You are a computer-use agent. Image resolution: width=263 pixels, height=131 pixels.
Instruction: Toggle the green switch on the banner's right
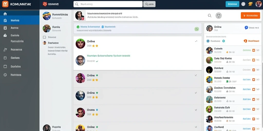pyautogui.click(x=197, y=29)
